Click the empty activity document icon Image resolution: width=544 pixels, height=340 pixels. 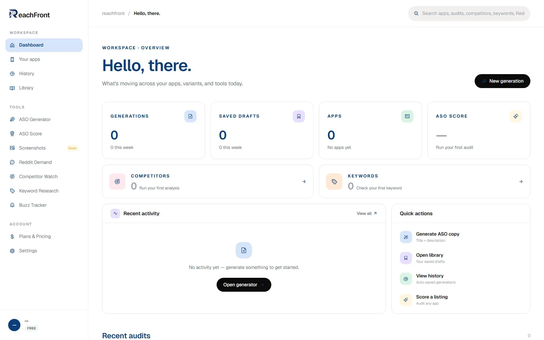[x=244, y=250]
